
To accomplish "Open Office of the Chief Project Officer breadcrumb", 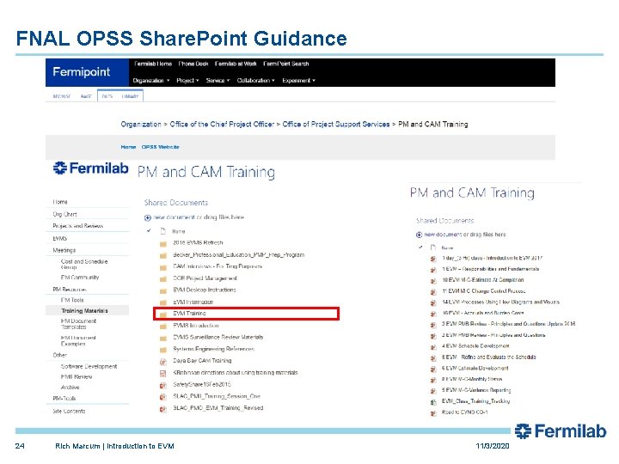I will coord(222,125).
